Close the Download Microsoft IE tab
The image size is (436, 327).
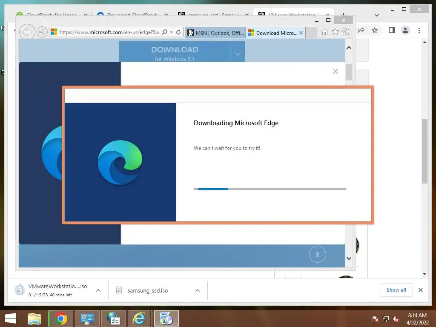pos(301,32)
